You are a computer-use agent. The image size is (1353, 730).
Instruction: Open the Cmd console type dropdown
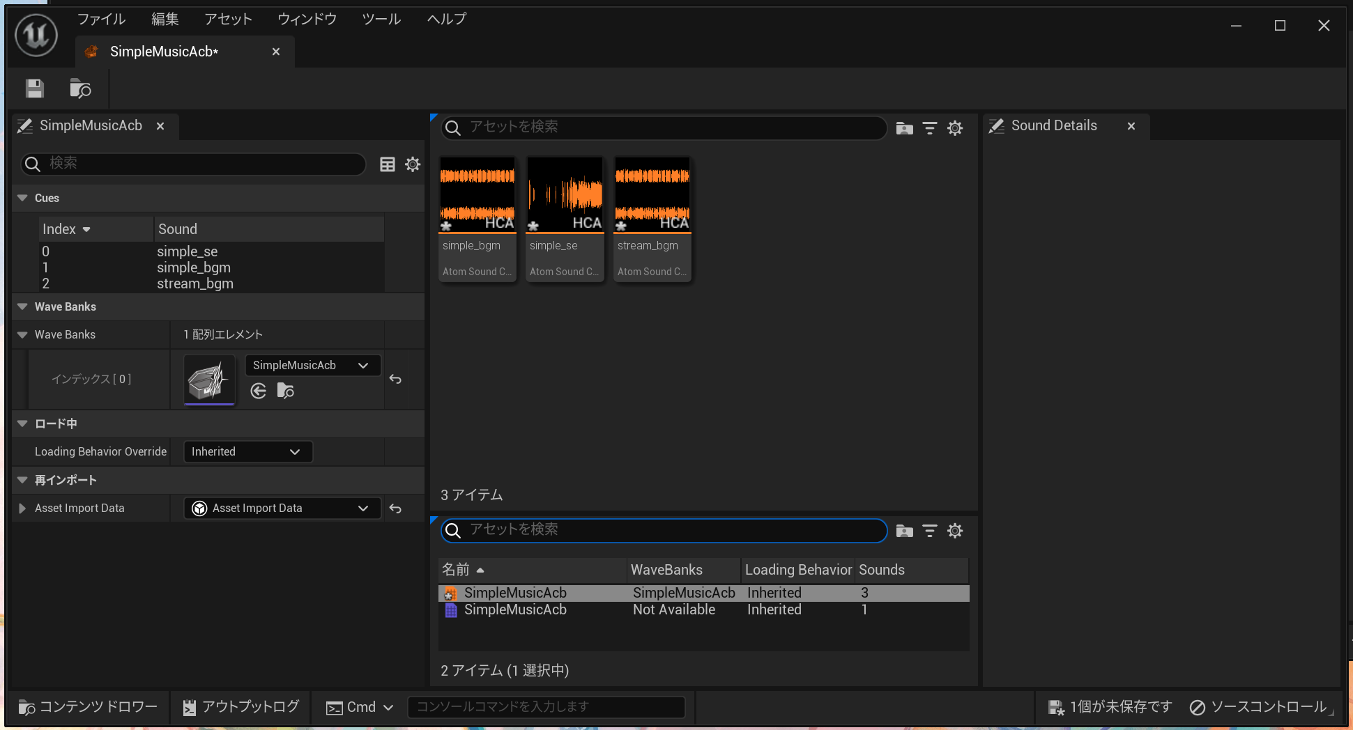point(360,708)
